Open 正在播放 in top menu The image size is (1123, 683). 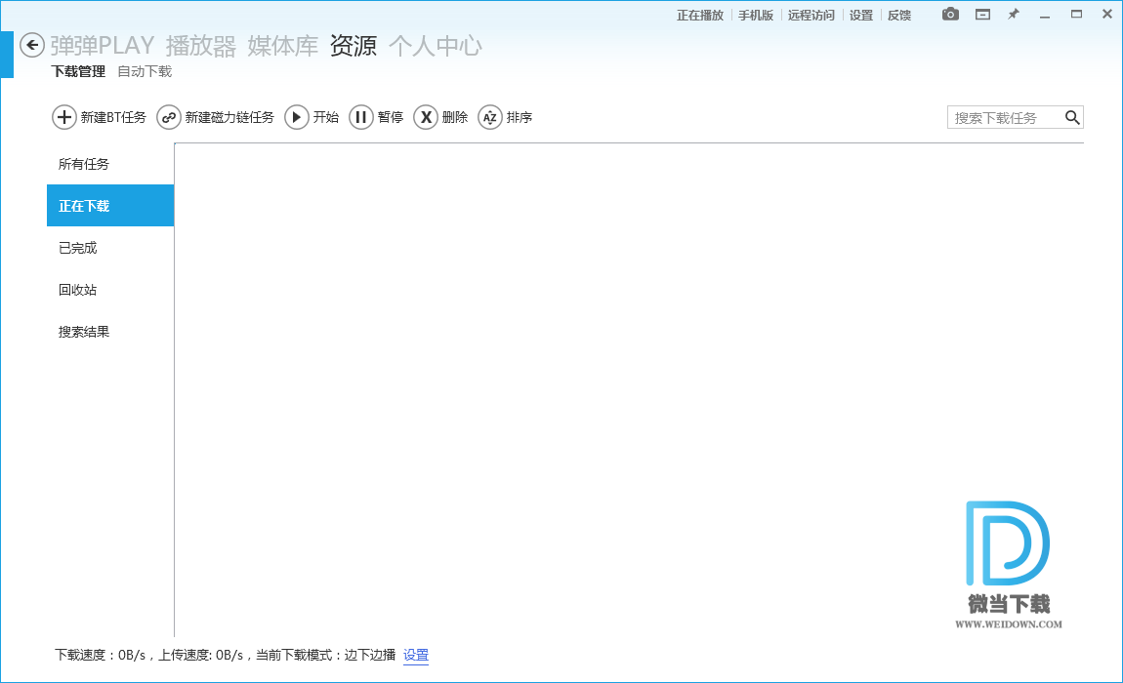tap(700, 15)
